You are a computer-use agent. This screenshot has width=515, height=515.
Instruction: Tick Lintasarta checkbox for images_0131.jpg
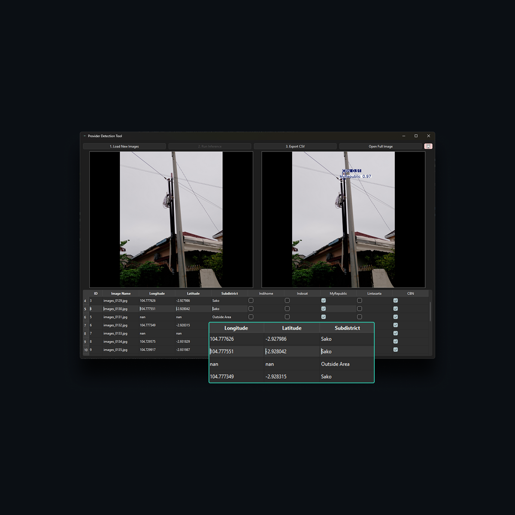360,317
